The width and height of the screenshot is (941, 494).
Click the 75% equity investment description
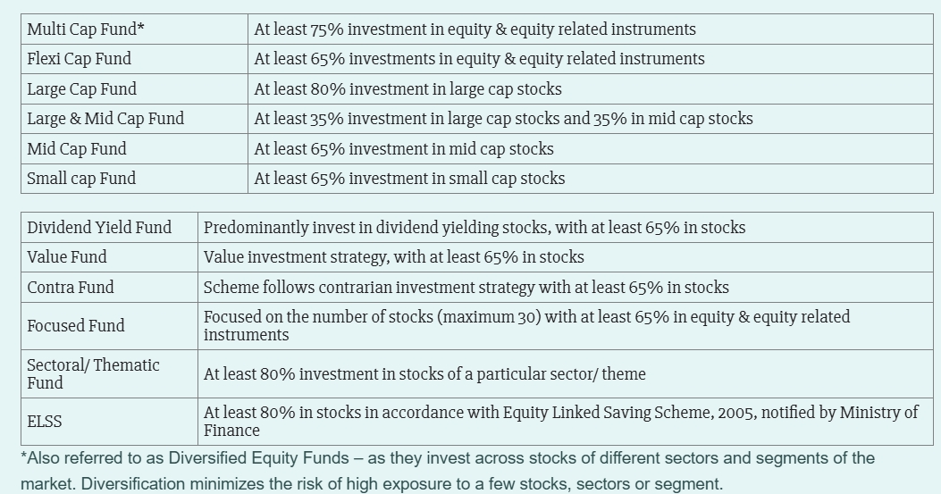[475, 29]
